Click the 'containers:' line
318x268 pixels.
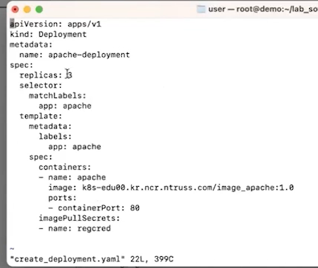pos(65,167)
